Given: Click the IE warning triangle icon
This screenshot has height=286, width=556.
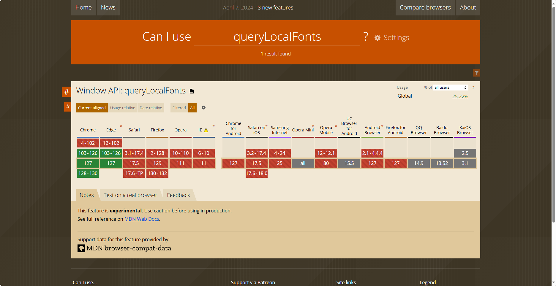Looking at the screenshot, I should [206, 130].
